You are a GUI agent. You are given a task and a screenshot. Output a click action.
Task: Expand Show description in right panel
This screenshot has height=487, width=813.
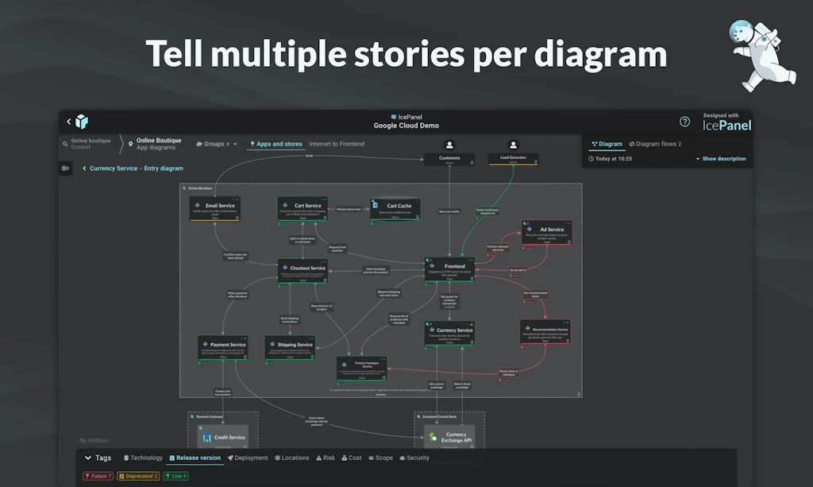[x=721, y=159]
